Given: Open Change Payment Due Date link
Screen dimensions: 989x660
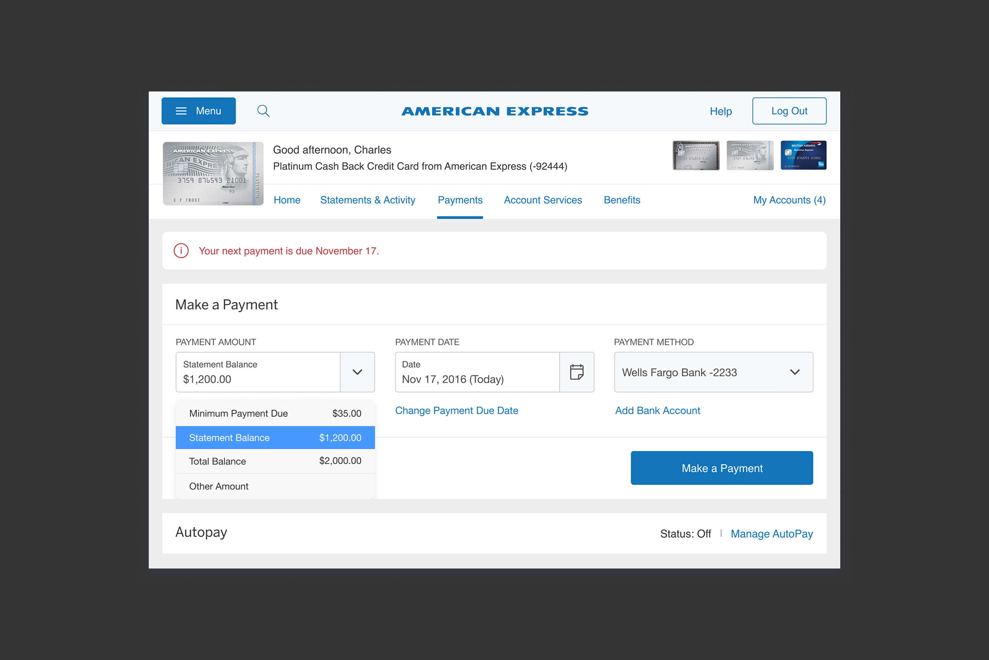Looking at the screenshot, I should (x=456, y=410).
